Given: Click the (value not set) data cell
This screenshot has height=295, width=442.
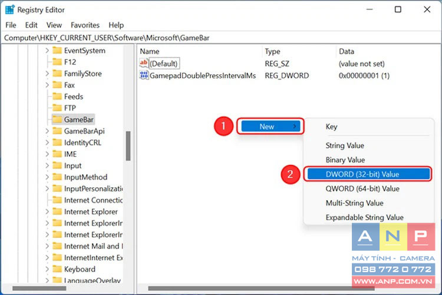Looking at the screenshot, I should [361, 64].
